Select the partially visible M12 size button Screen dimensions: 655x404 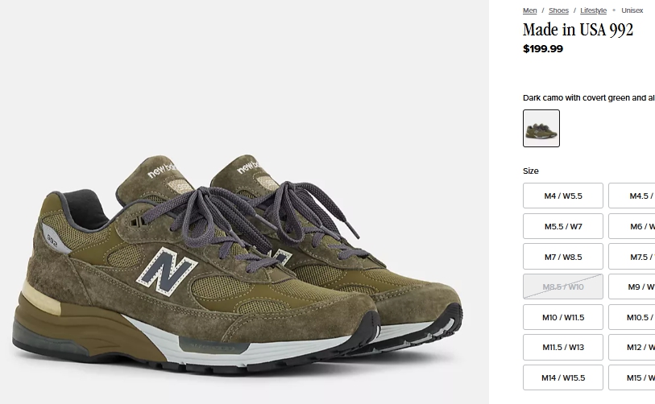[x=632, y=347]
